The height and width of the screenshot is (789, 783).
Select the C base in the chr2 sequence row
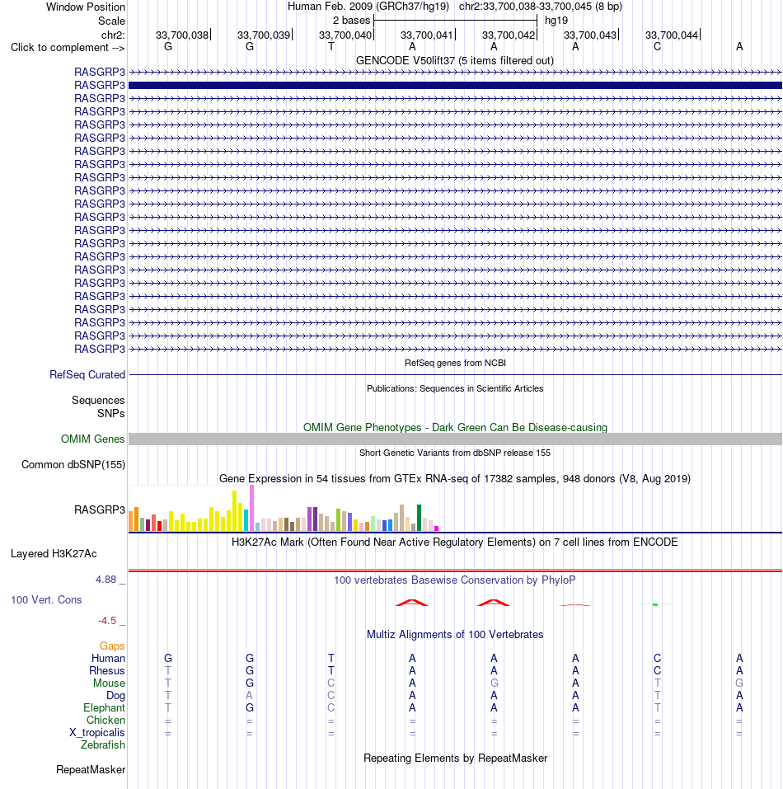pos(657,47)
